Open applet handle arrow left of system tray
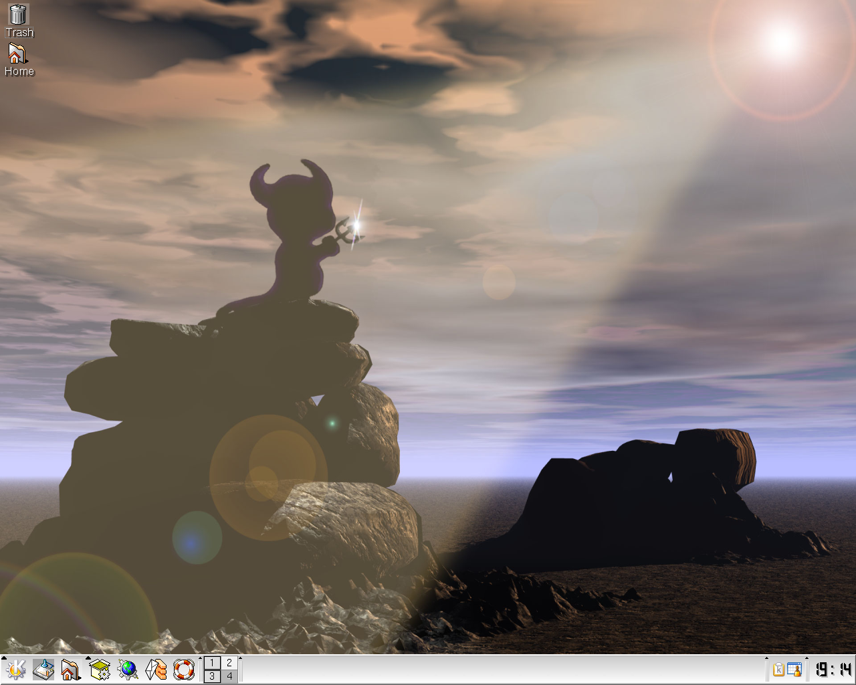Screen dimensions: 856x685 (x=767, y=660)
